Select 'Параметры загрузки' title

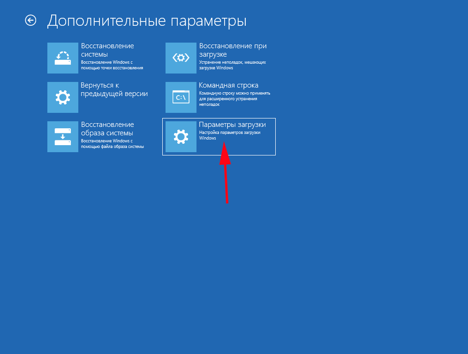point(232,125)
